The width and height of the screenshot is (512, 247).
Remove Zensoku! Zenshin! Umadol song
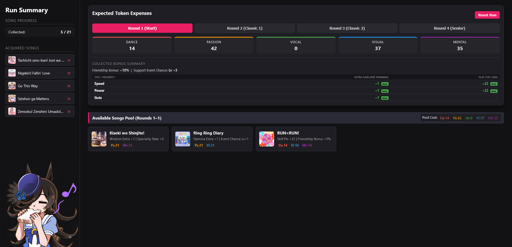[69, 111]
